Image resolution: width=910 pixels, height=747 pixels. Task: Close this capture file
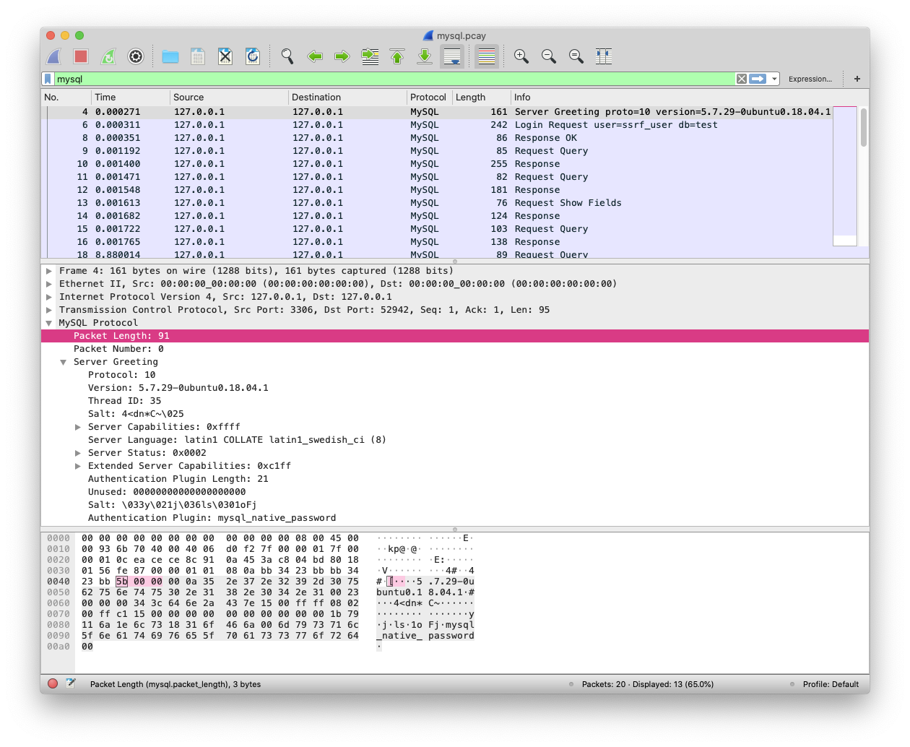click(225, 56)
